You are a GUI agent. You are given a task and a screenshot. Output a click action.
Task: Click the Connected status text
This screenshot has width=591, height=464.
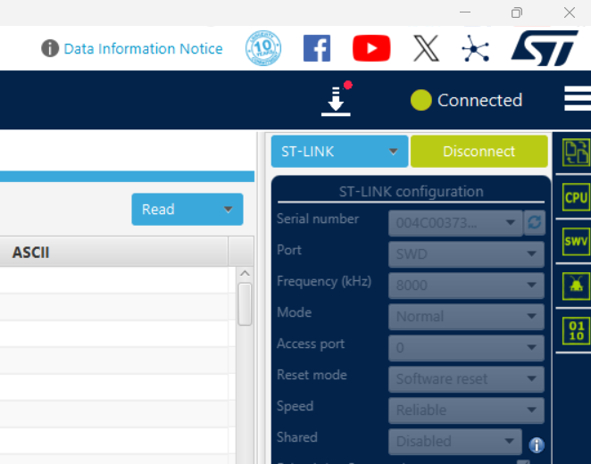pos(479,100)
